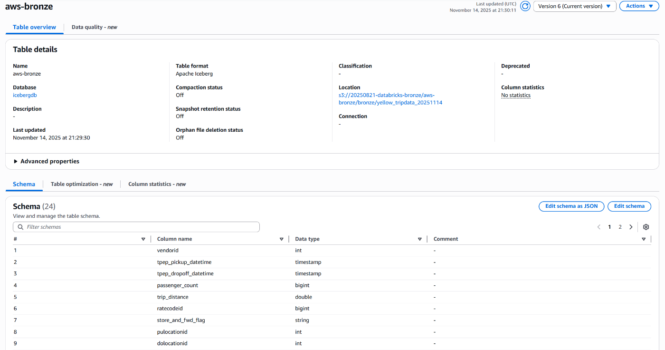Expand Advanced properties section
This screenshot has height=350, width=665.
pyautogui.click(x=47, y=161)
